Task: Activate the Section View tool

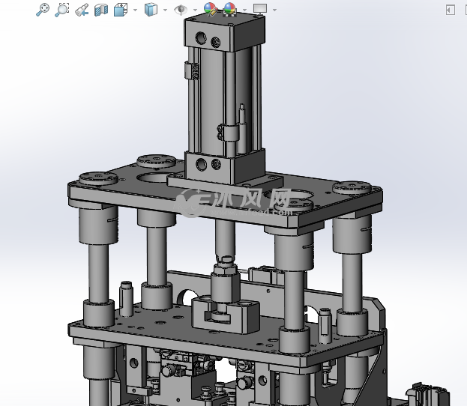Action: click(101, 10)
